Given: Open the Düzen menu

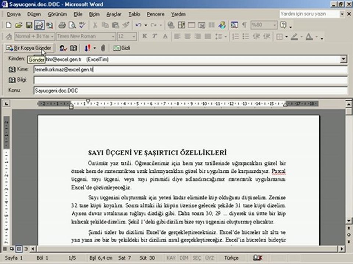Looking at the screenshot, I should coord(34,14).
